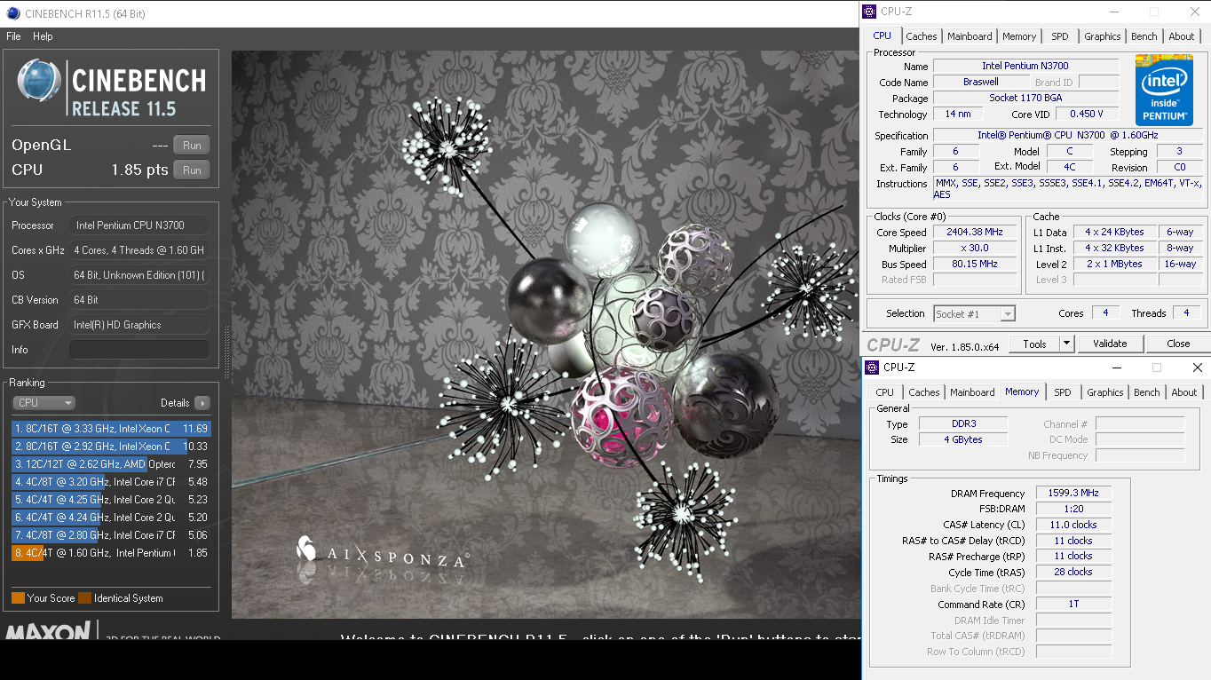Select ranking row 1 Intel Xeon 11.69
Image resolution: width=1211 pixels, height=680 pixels.
point(111,429)
